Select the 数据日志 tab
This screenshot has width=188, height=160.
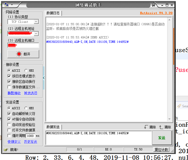coord(53,13)
